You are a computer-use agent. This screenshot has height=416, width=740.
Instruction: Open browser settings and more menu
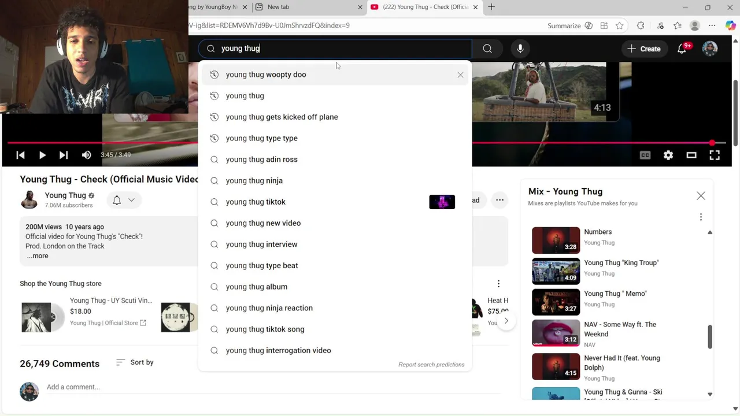(712, 25)
